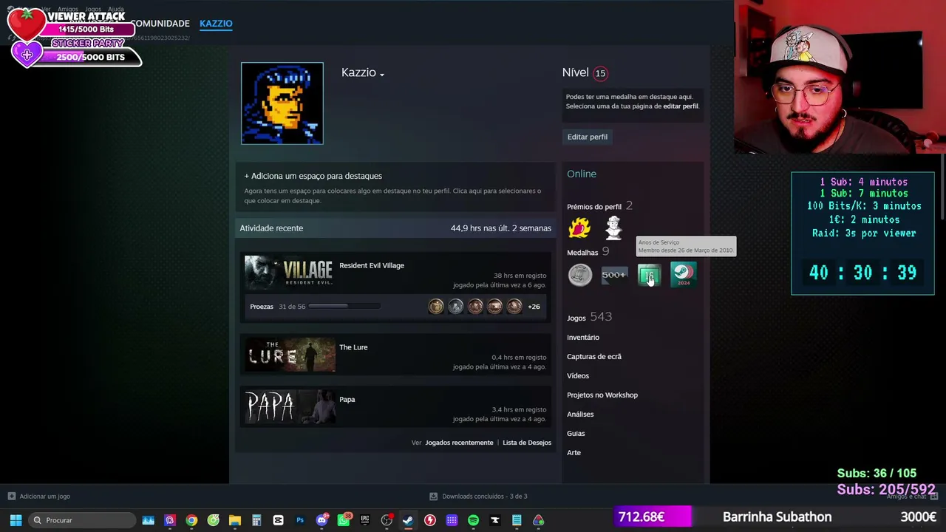Open Discord from the taskbar
Image resolution: width=946 pixels, height=532 pixels.
321,520
